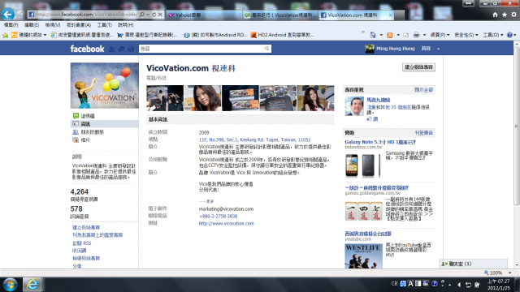Click the RSS feeds icon in command bar
Image resolution: width=520 pixels, height=292 pixels.
pos(390,35)
